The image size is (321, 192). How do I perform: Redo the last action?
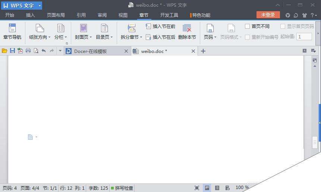coord(51,51)
